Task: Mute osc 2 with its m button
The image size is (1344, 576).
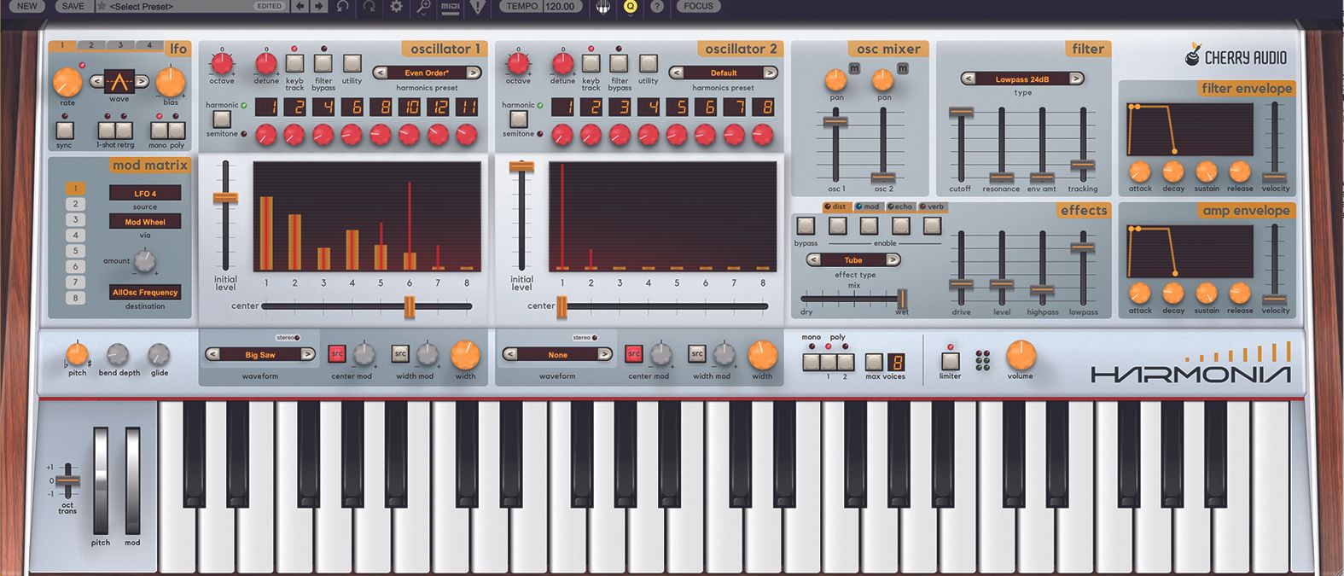Action: coord(903,68)
